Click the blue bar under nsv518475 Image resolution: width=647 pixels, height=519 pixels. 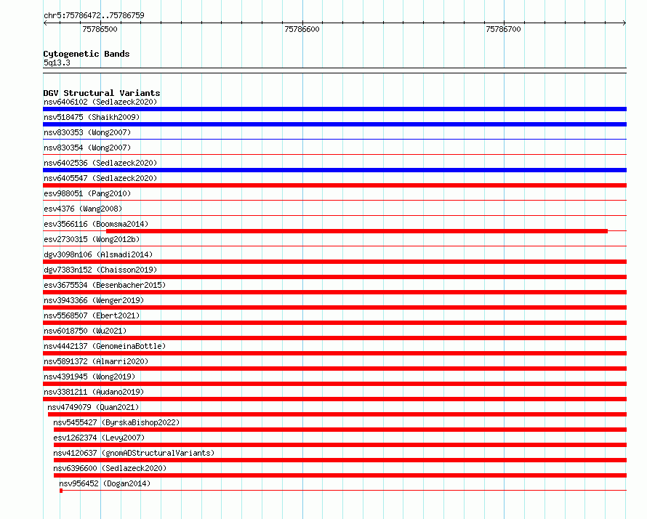pyautogui.click(x=334, y=124)
